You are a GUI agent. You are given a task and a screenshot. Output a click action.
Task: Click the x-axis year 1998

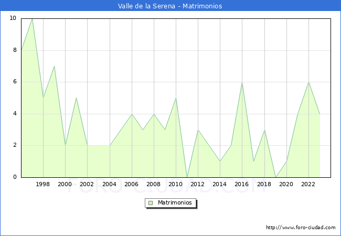[42, 184]
